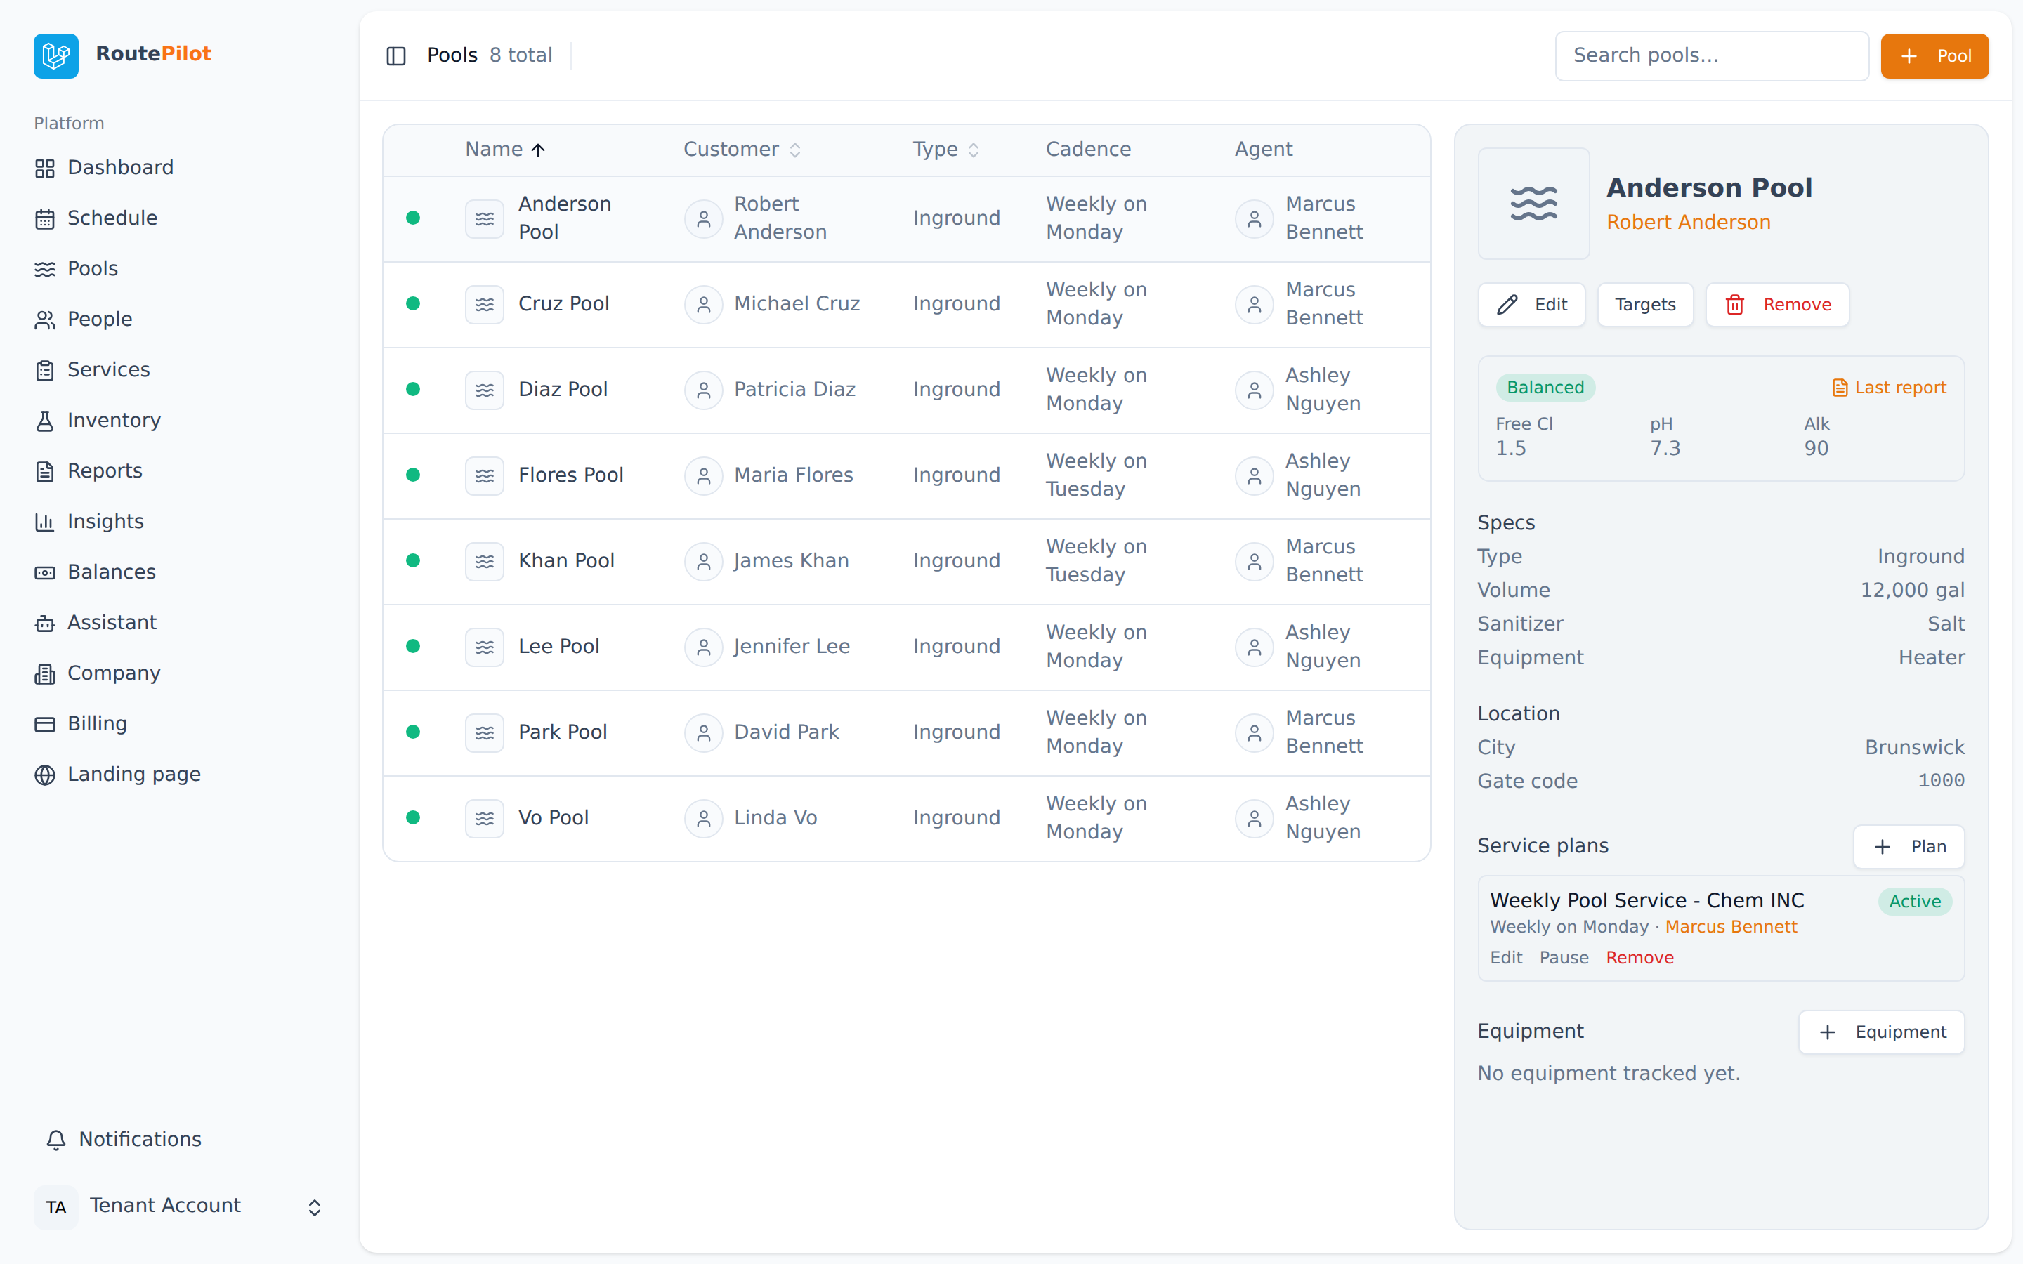
Task: Click the Jennifer Lee customer name
Action: pyautogui.click(x=792, y=646)
